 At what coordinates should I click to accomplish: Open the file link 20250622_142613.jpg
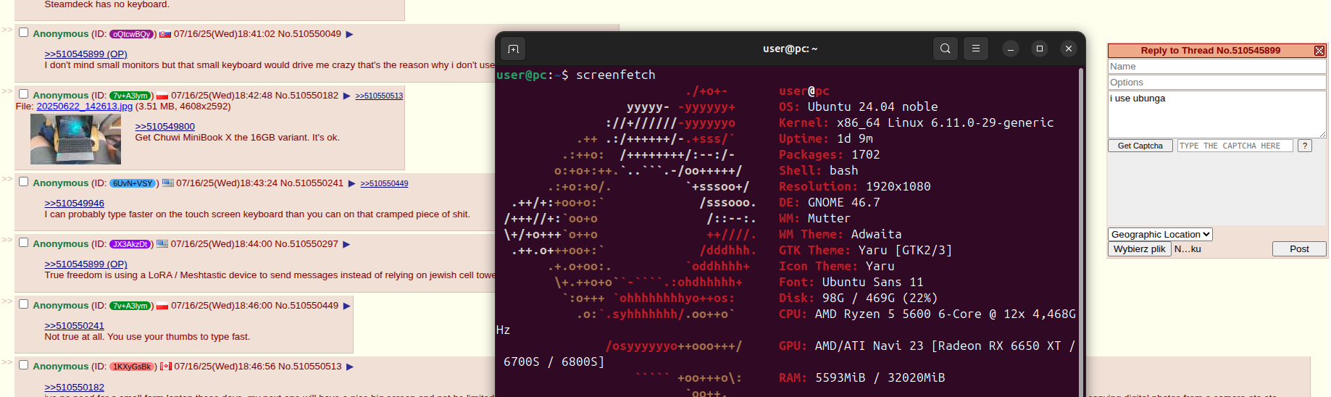click(85, 106)
